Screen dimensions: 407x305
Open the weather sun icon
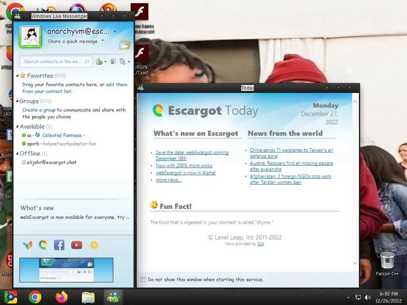click(94, 245)
